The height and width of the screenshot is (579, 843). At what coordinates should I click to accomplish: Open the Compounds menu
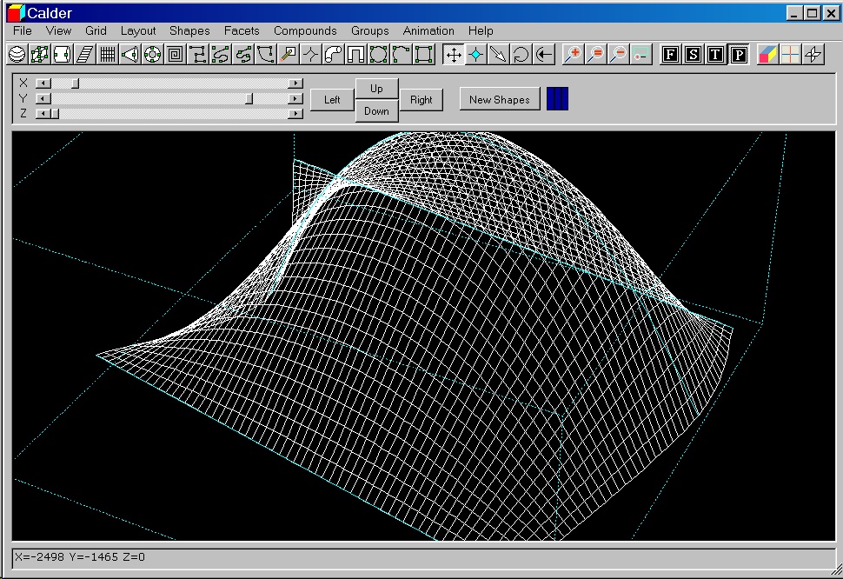click(x=305, y=30)
